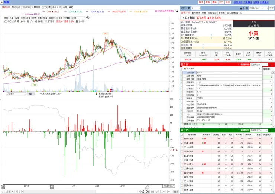275x194 pixels.
Task: Open the 日線 period dropdown
Action: point(84,18)
